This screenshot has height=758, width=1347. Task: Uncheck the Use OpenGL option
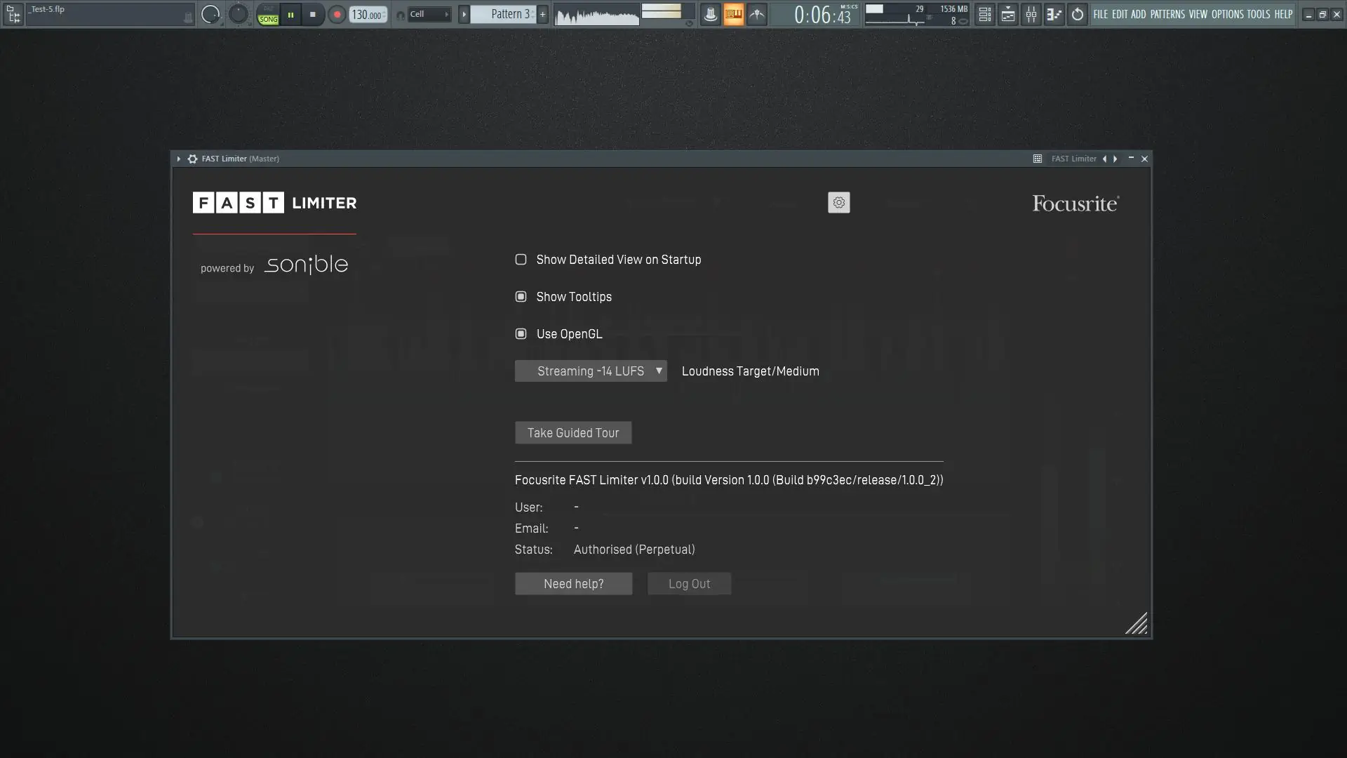pyautogui.click(x=521, y=334)
